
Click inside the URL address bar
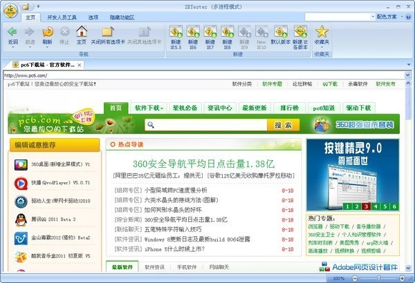pyautogui.click(x=204, y=75)
